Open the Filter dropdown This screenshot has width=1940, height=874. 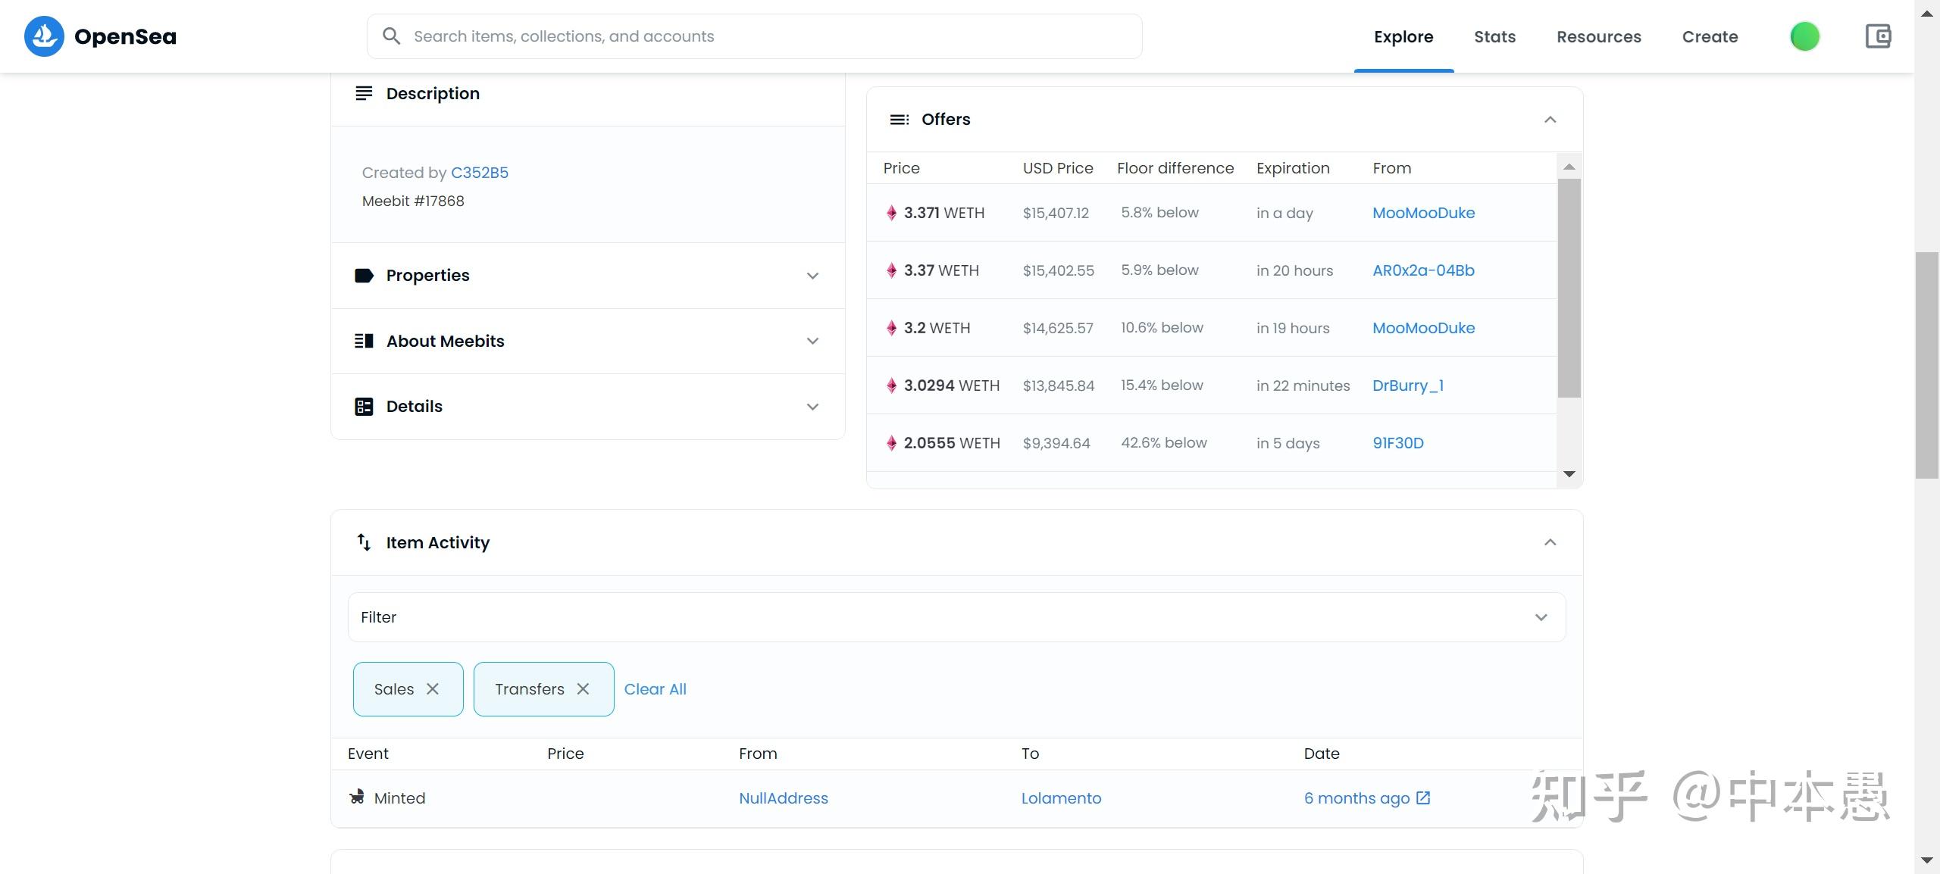tap(1541, 617)
